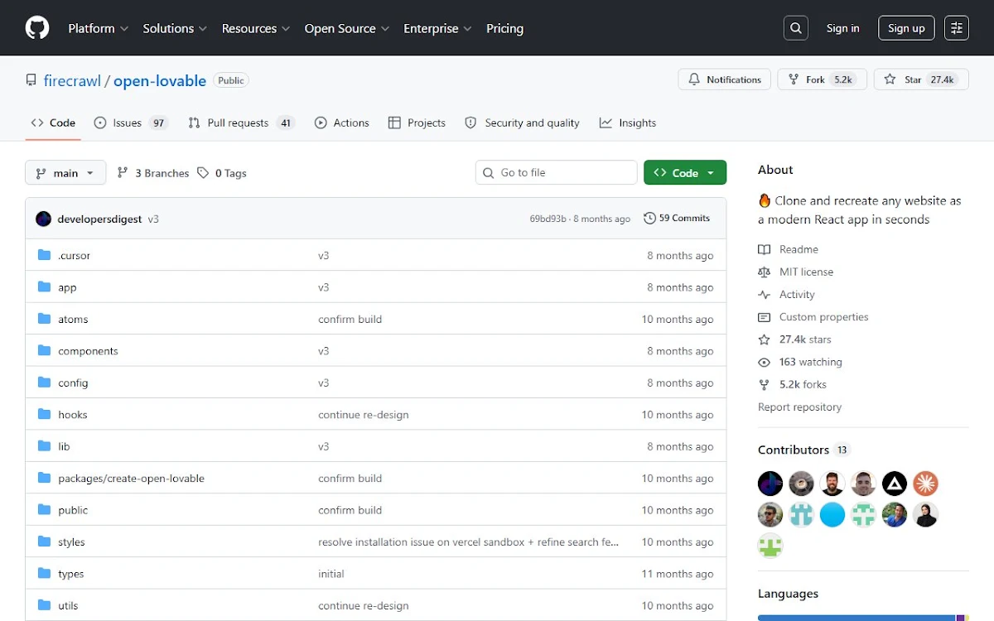Click the styles folder icon

tap(45, 542)
